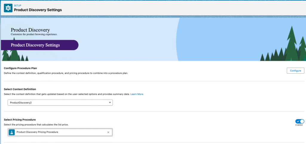Click the Select Context Definition heading
The height and width of the screenshot is (144, 306).
click(x=20, y=89)
